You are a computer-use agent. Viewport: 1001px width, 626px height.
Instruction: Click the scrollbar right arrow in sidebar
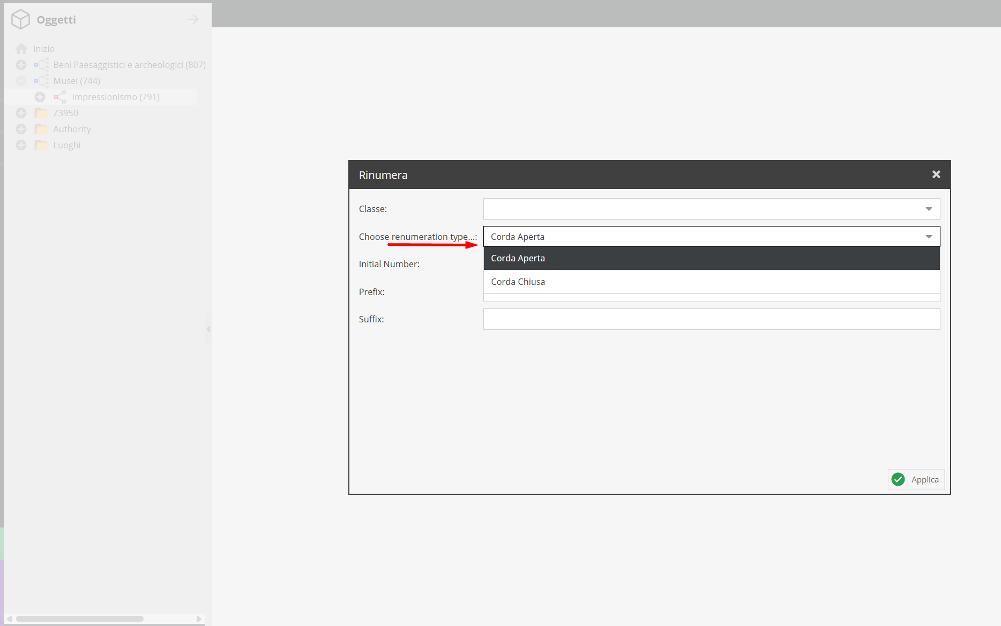point(199,619)
